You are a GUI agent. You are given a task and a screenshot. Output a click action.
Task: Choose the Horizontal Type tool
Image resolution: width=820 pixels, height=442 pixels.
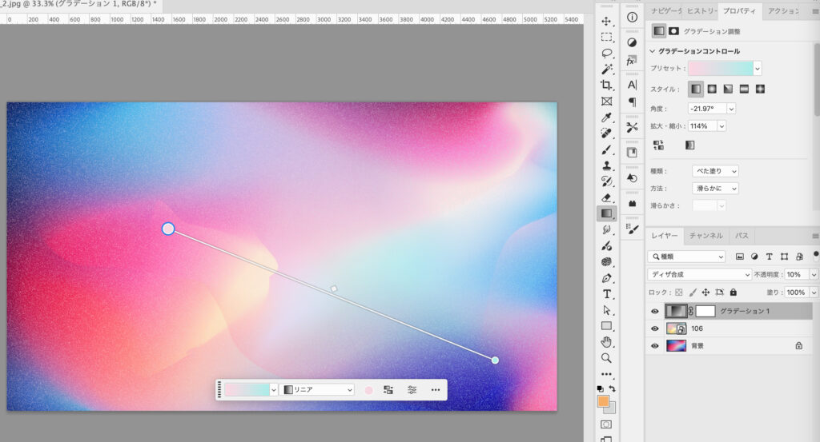606,294
